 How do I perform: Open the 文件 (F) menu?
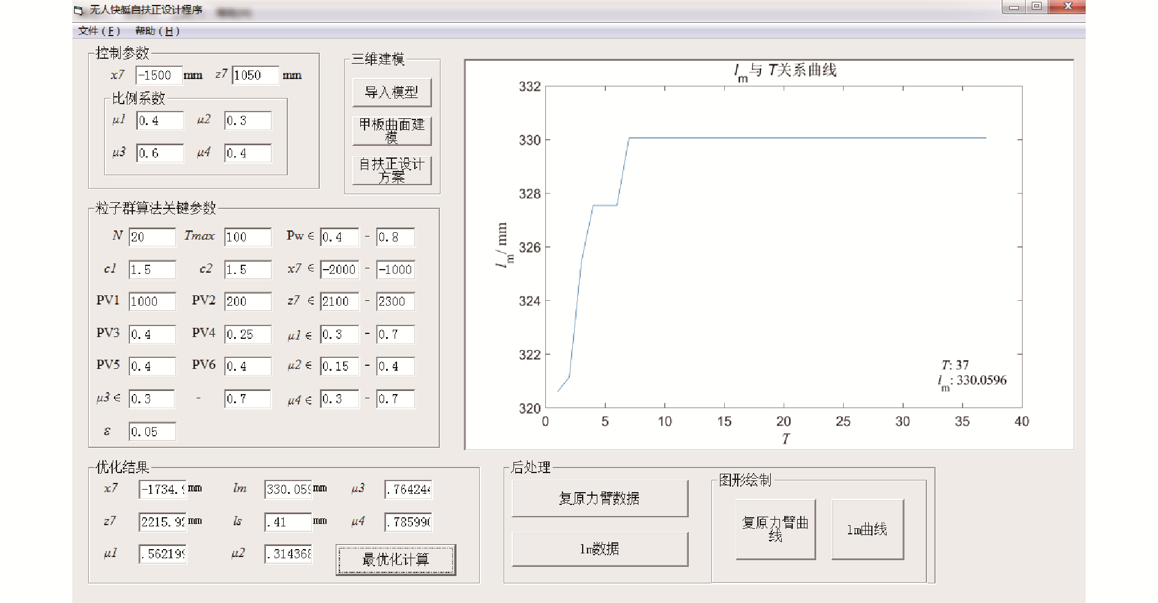click(99, 31)
